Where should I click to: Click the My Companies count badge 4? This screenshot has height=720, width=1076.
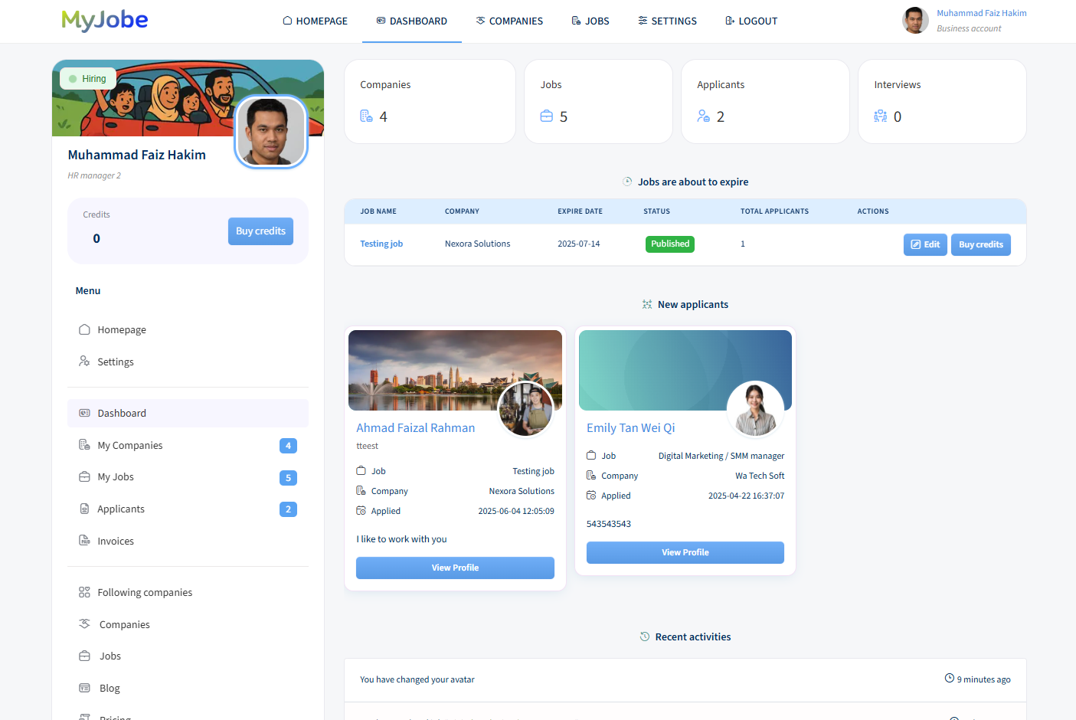click(x=288, y=446)
